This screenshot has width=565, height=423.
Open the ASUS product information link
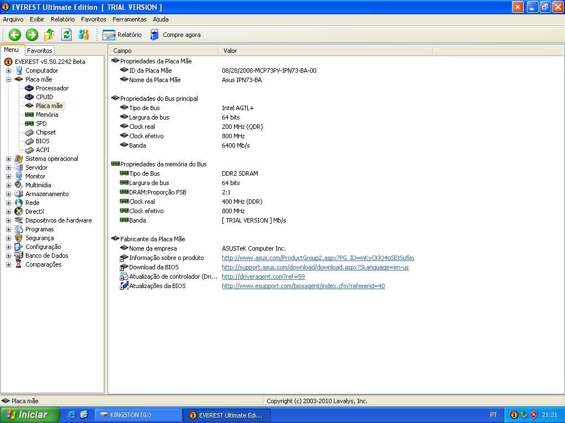(x=318, y=258)
